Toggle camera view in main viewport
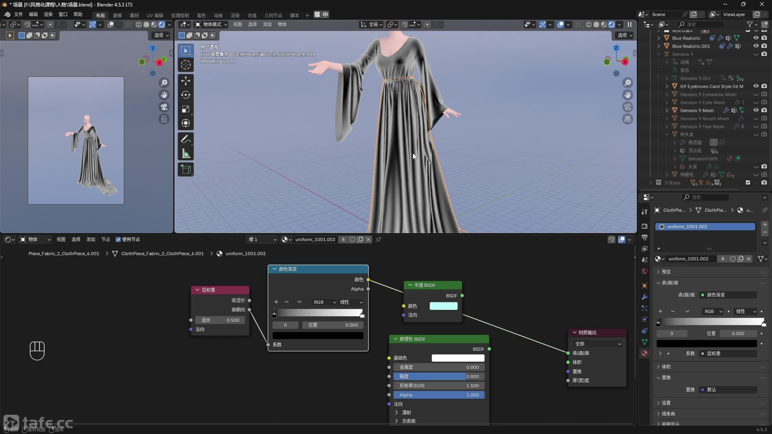The image size is (772, 434). pyautogui.click(x=628, y=107)
